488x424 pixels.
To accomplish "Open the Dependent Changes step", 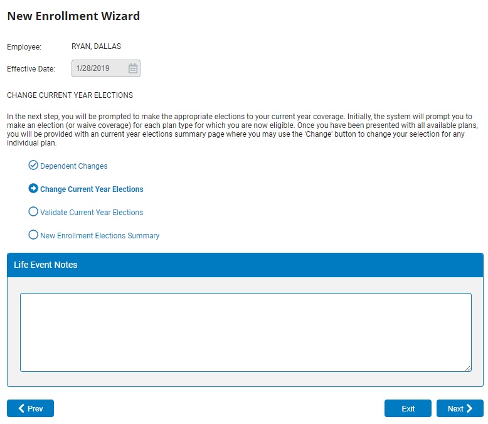I will click(x=73, y=166).
